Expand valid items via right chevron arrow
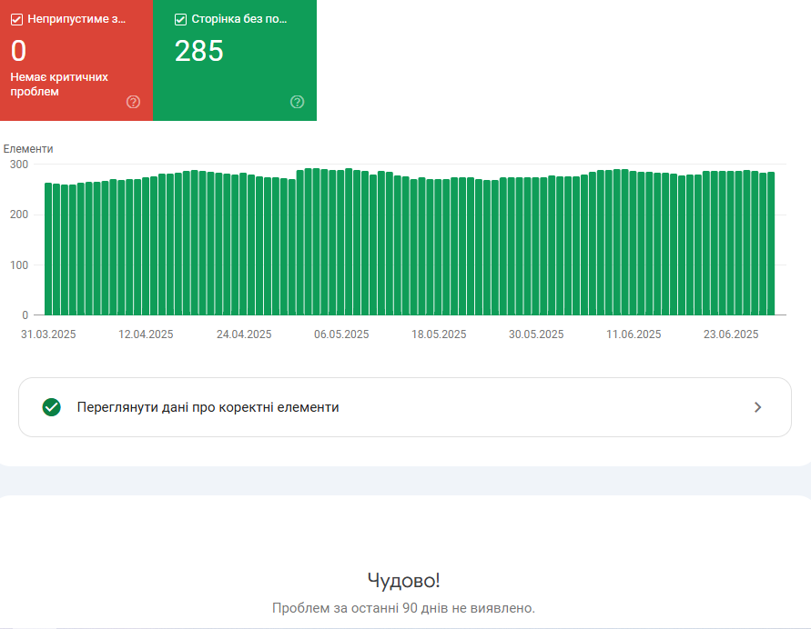 coord(757,407)
